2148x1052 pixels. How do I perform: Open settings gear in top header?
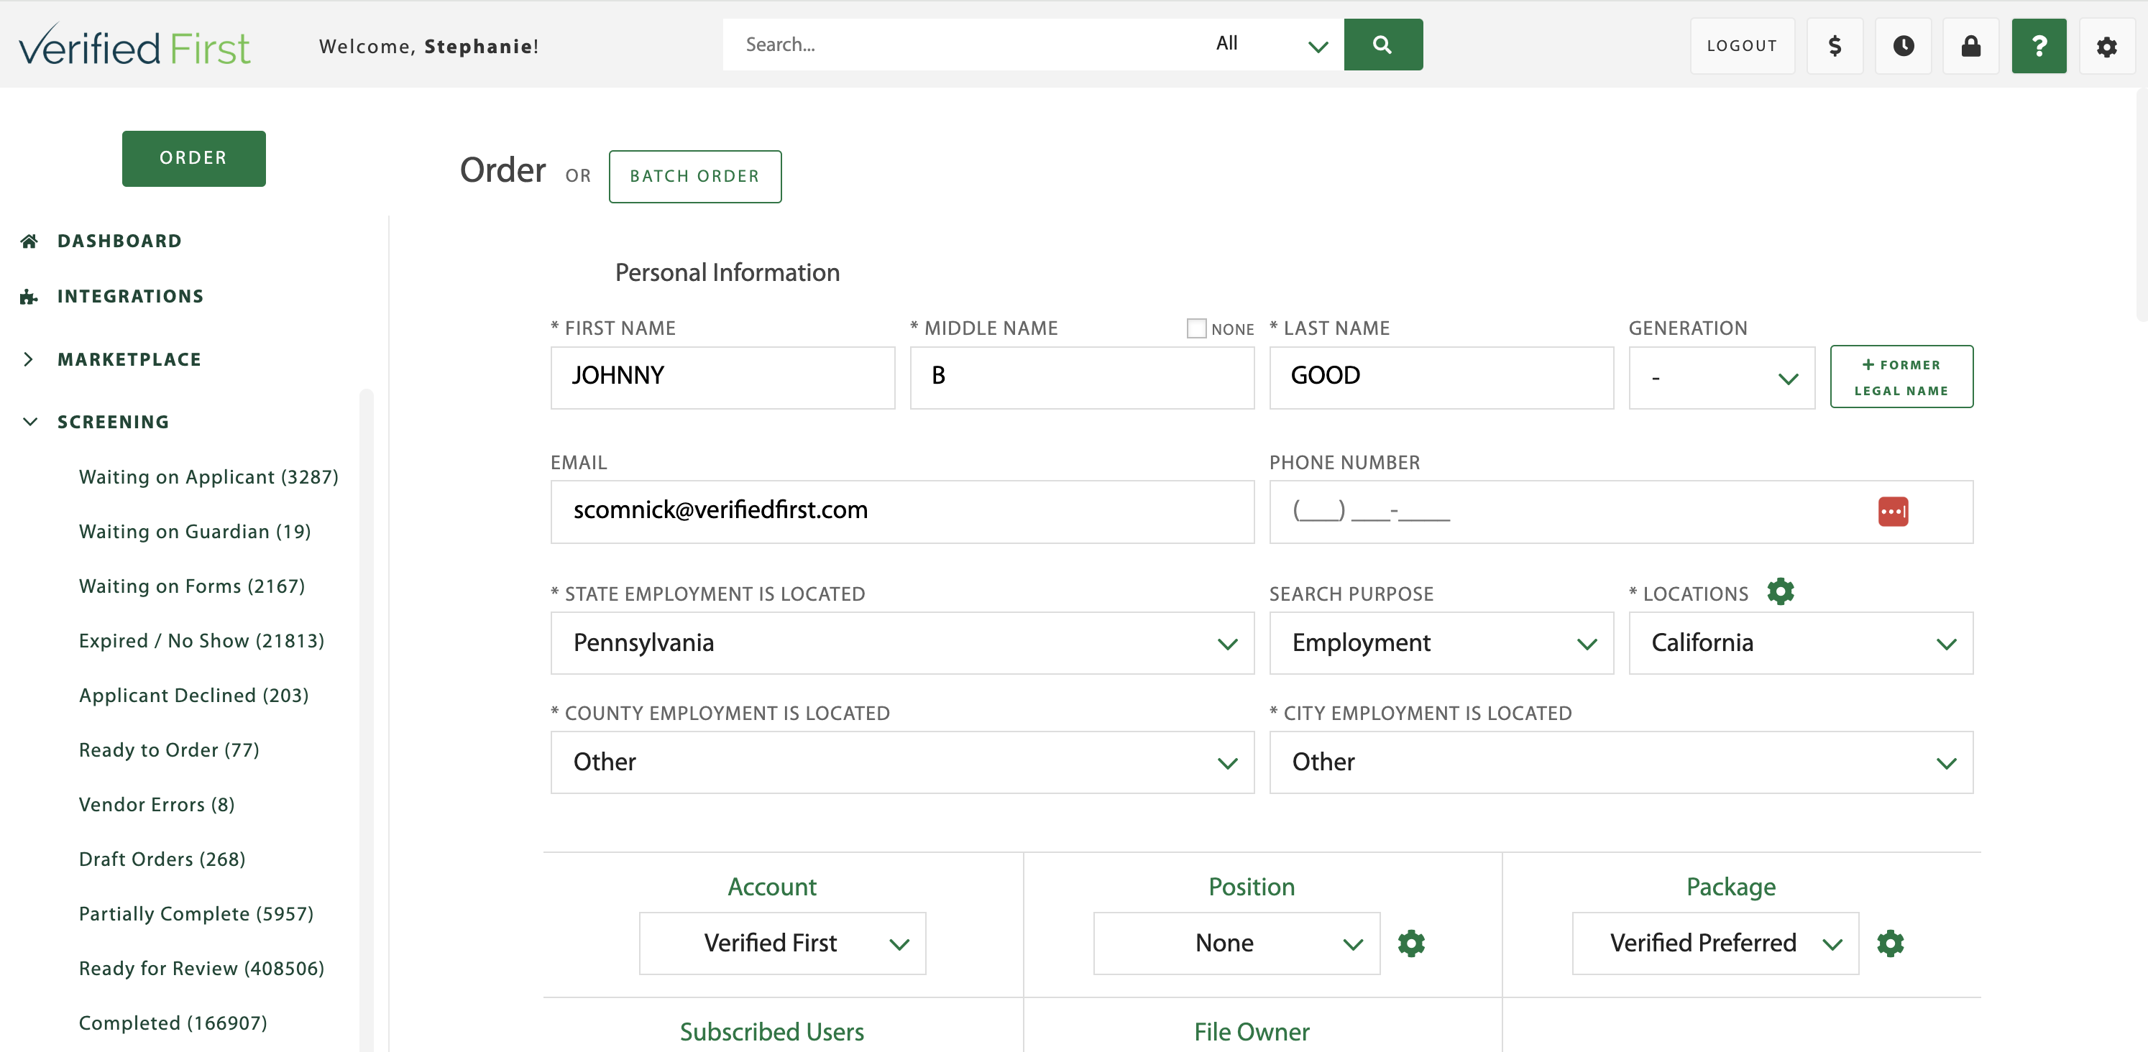click(2106, 46)
